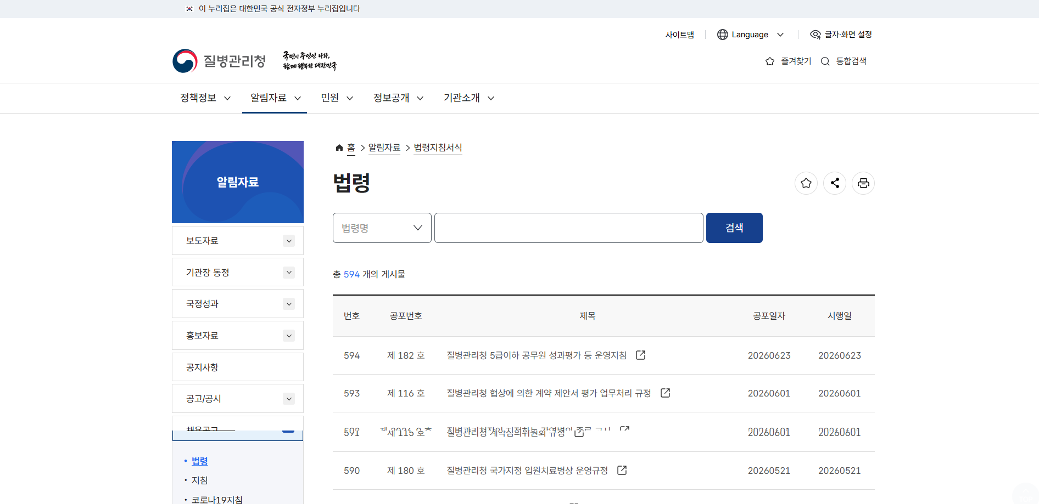Open the 정책정보 menu
The width and height of the screenshot is (1039, 504).
click(205, 98)
